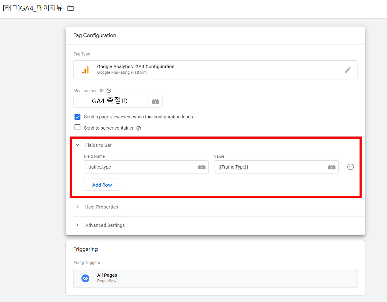Click the Measurement ID help icon
387x302 pixels.
pos(109,91)
